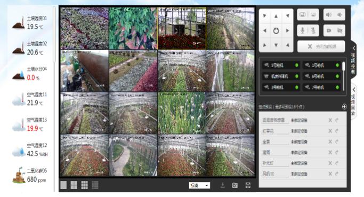Open stream quality dropdown in bottom bar
The height and width of the screenshot is (197, 364).
pyautogui.click(x=200, y=185)
